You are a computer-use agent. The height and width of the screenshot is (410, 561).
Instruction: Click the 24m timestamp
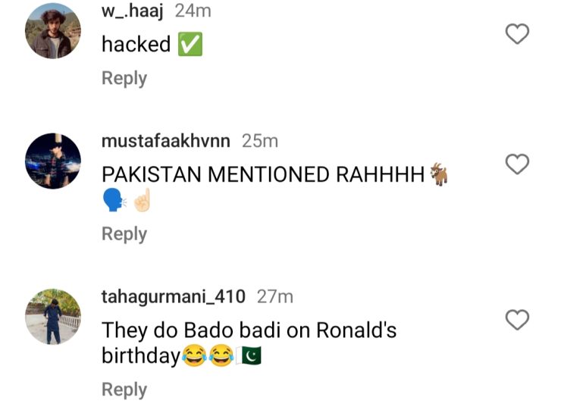(193, 11)
